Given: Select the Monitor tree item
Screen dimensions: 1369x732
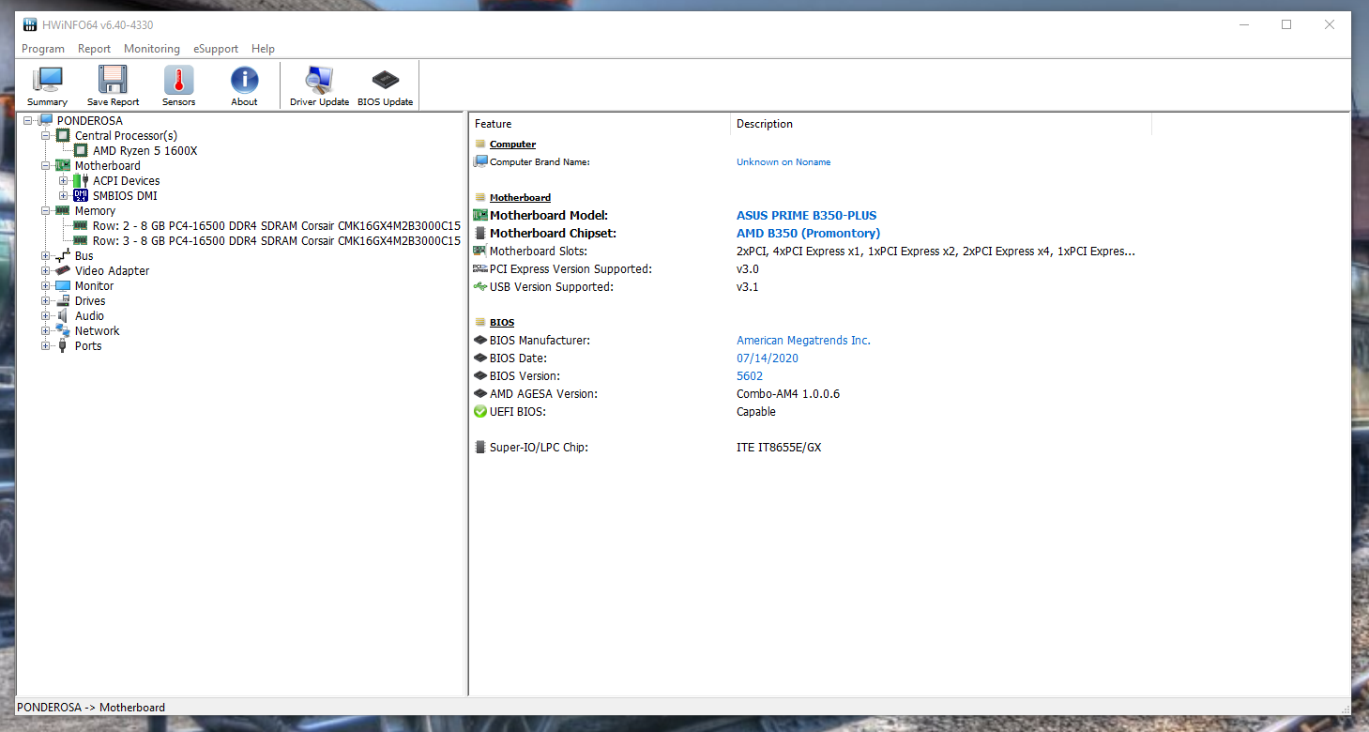Looking at the screenshot, I should (94, 286).
